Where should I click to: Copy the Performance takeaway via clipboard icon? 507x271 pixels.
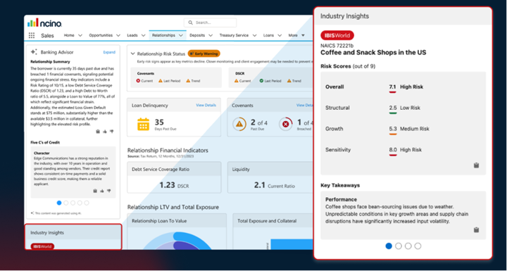(x=476, y=230)
